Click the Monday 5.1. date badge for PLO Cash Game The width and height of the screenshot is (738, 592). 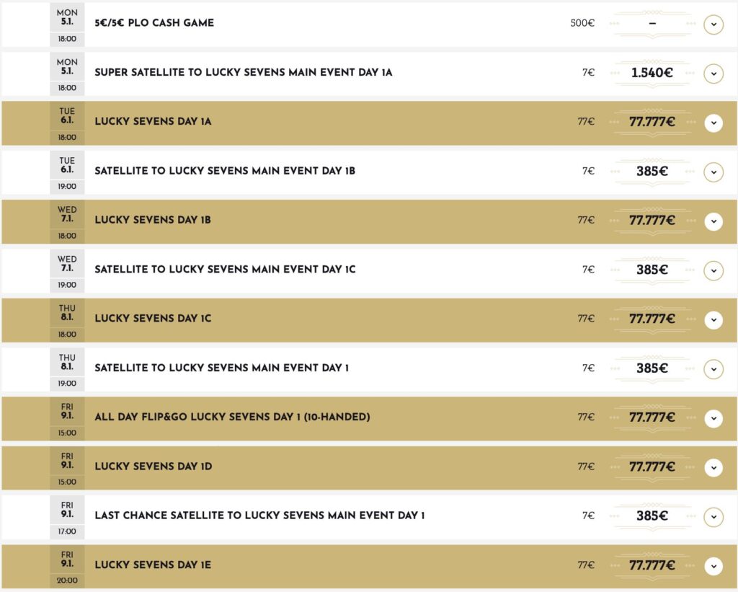point(67,17)
